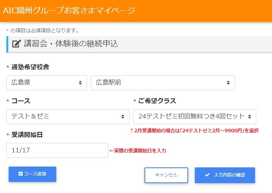Click the arrow icon of テスト＆ゼミ selector

pos(122,117)
